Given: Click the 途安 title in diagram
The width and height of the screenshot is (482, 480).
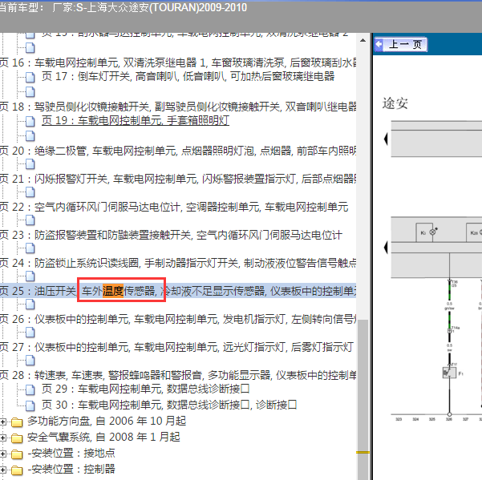Looking at the screenshot, I should tap(395, 103).
